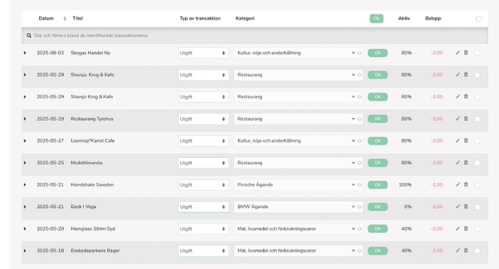Click the Titel column header
Screen dimensions: 499x269
tap(77, 19)
